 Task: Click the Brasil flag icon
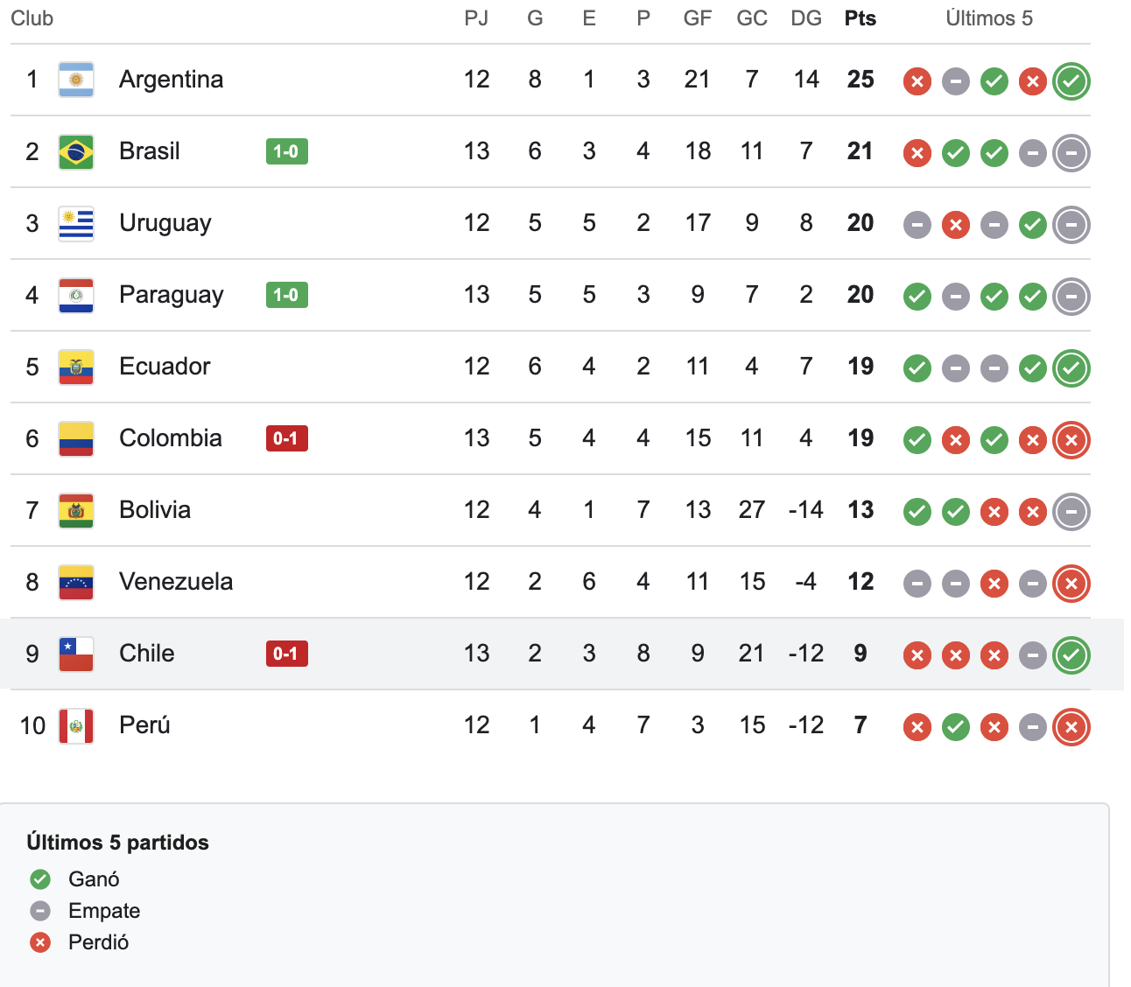tap(76, 151)
